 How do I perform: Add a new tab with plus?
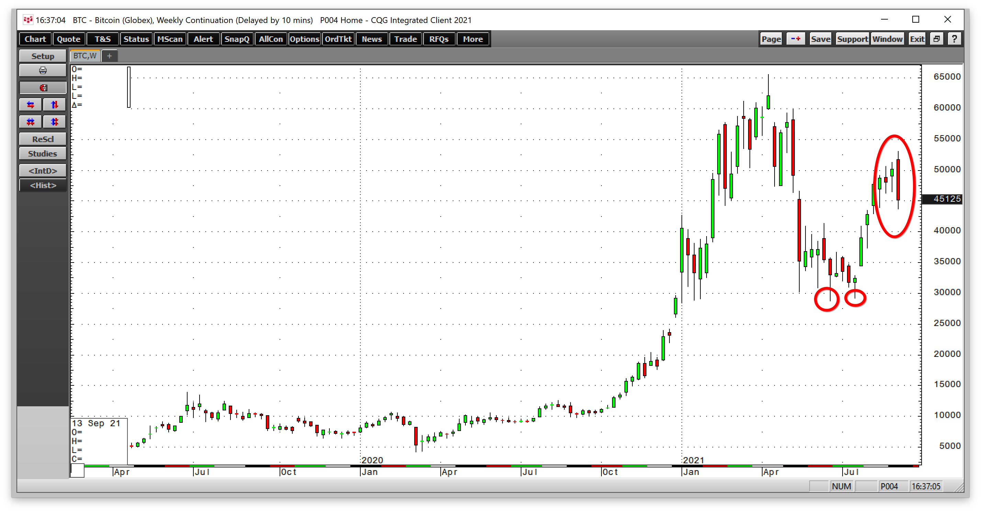109,56
